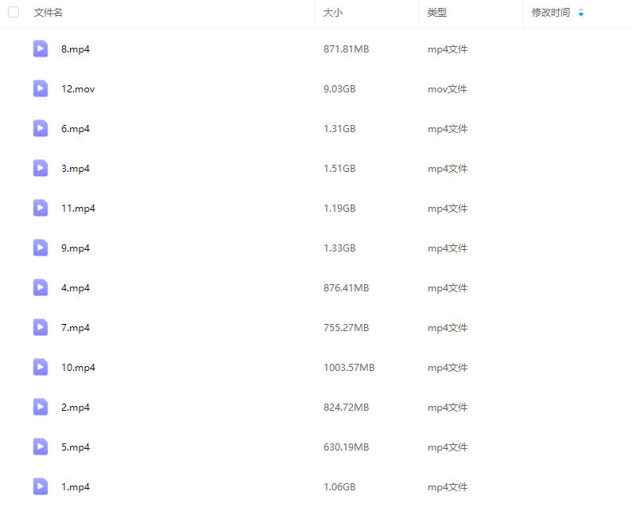Click the 文件名 column header
Image resolution: width=632 pixels, height=519 pixels.
point(48,13)
